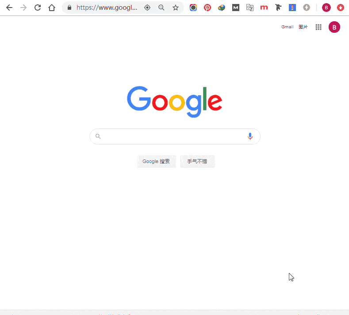Click the location target icon in address bar
Image resolution: width=349 pixels, height=315 pixels.
point(147,8)
